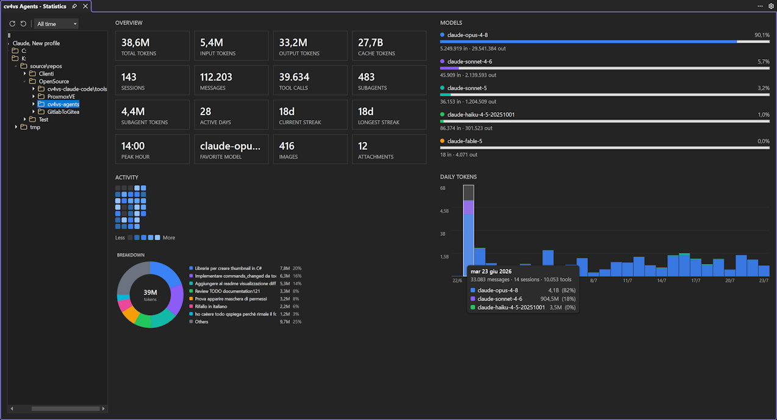This screenshot has height=420, width=777.
Task: Select the tmp folder label
Action: pyautogui.click(x=35, y=127)
